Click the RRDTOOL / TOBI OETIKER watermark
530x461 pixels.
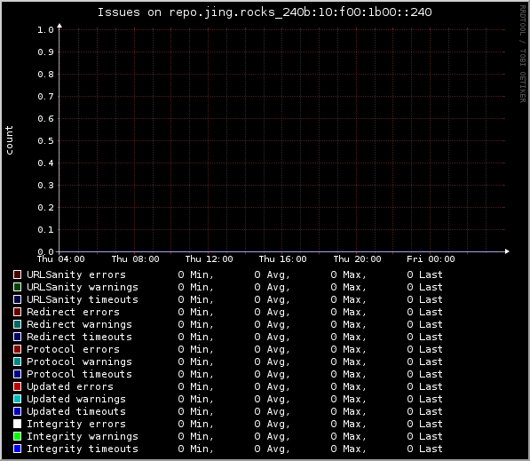tap(523, 54)
